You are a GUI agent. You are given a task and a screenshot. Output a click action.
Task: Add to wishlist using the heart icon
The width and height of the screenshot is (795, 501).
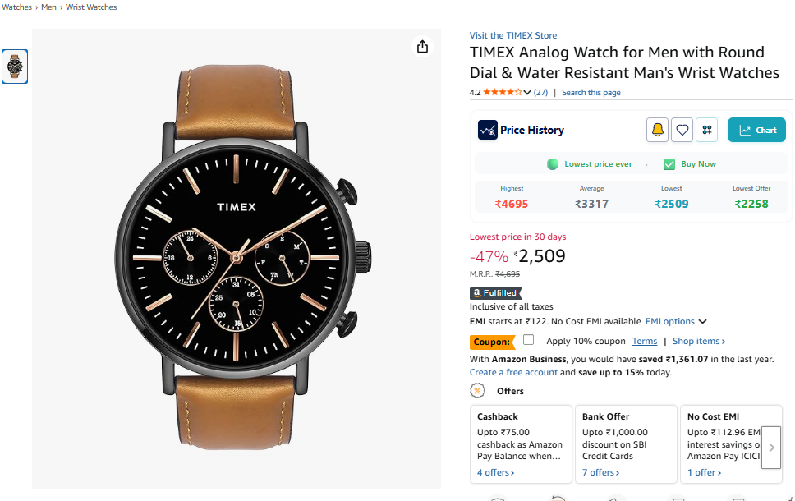682,130
